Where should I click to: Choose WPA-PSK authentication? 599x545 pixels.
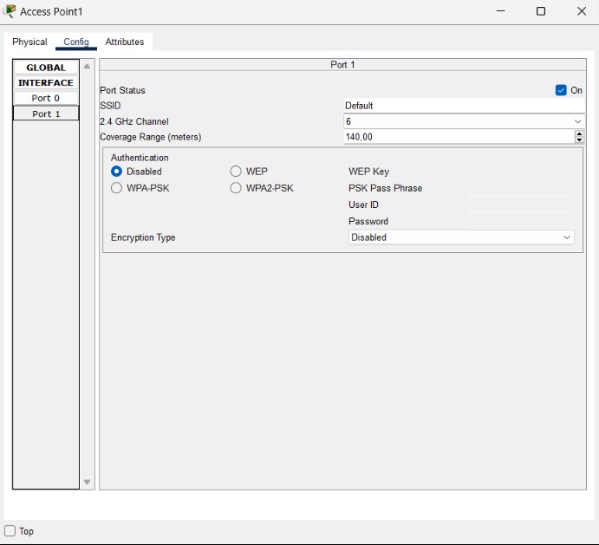(116, 188)
